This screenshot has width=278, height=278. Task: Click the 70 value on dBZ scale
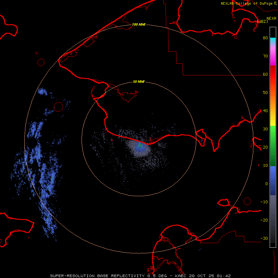265,56
